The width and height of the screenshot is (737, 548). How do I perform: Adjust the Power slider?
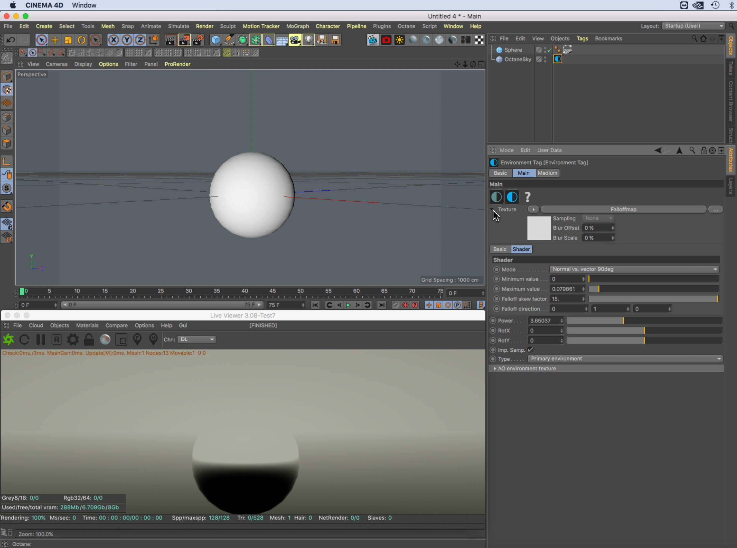pos(623,321)
